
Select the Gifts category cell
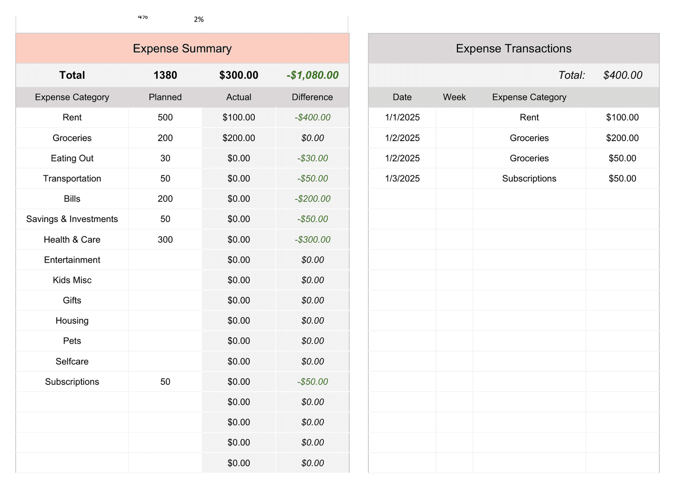72,300
